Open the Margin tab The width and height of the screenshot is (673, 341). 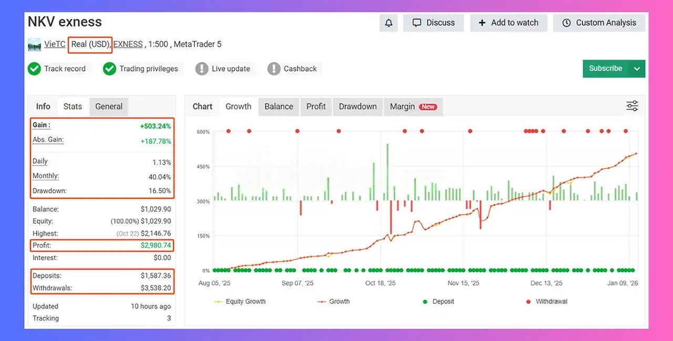click(413, 106)
